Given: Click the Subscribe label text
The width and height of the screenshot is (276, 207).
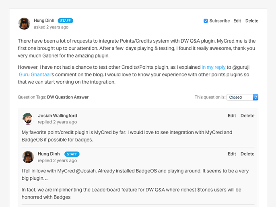Looking at the screenshot, I should (x=220, y=21).
